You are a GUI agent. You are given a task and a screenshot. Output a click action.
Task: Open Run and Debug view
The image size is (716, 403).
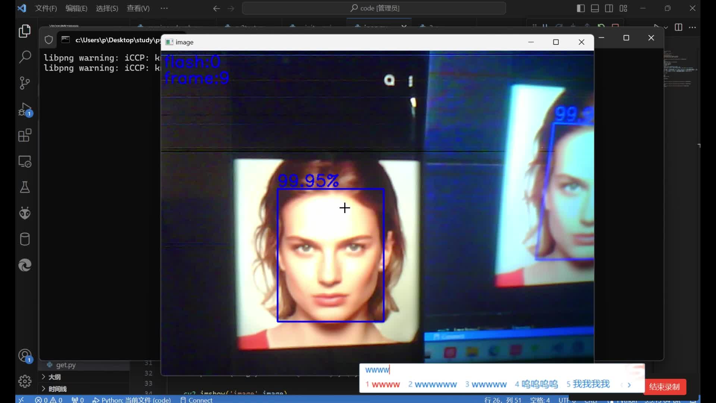[25, 109]
